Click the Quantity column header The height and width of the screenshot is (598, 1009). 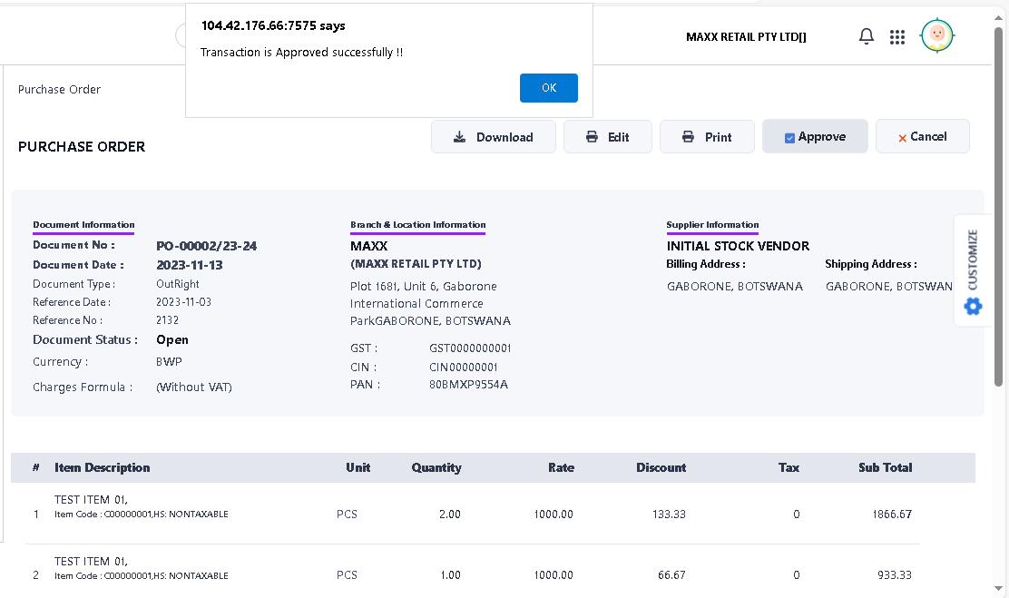point(436,468)
